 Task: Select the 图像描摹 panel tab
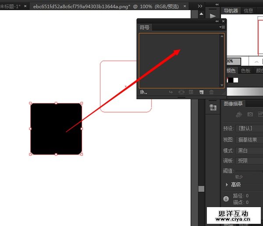(x=233, y=104)
